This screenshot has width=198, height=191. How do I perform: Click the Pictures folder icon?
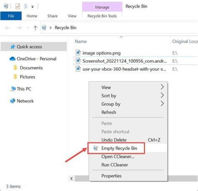click(15, 77)
